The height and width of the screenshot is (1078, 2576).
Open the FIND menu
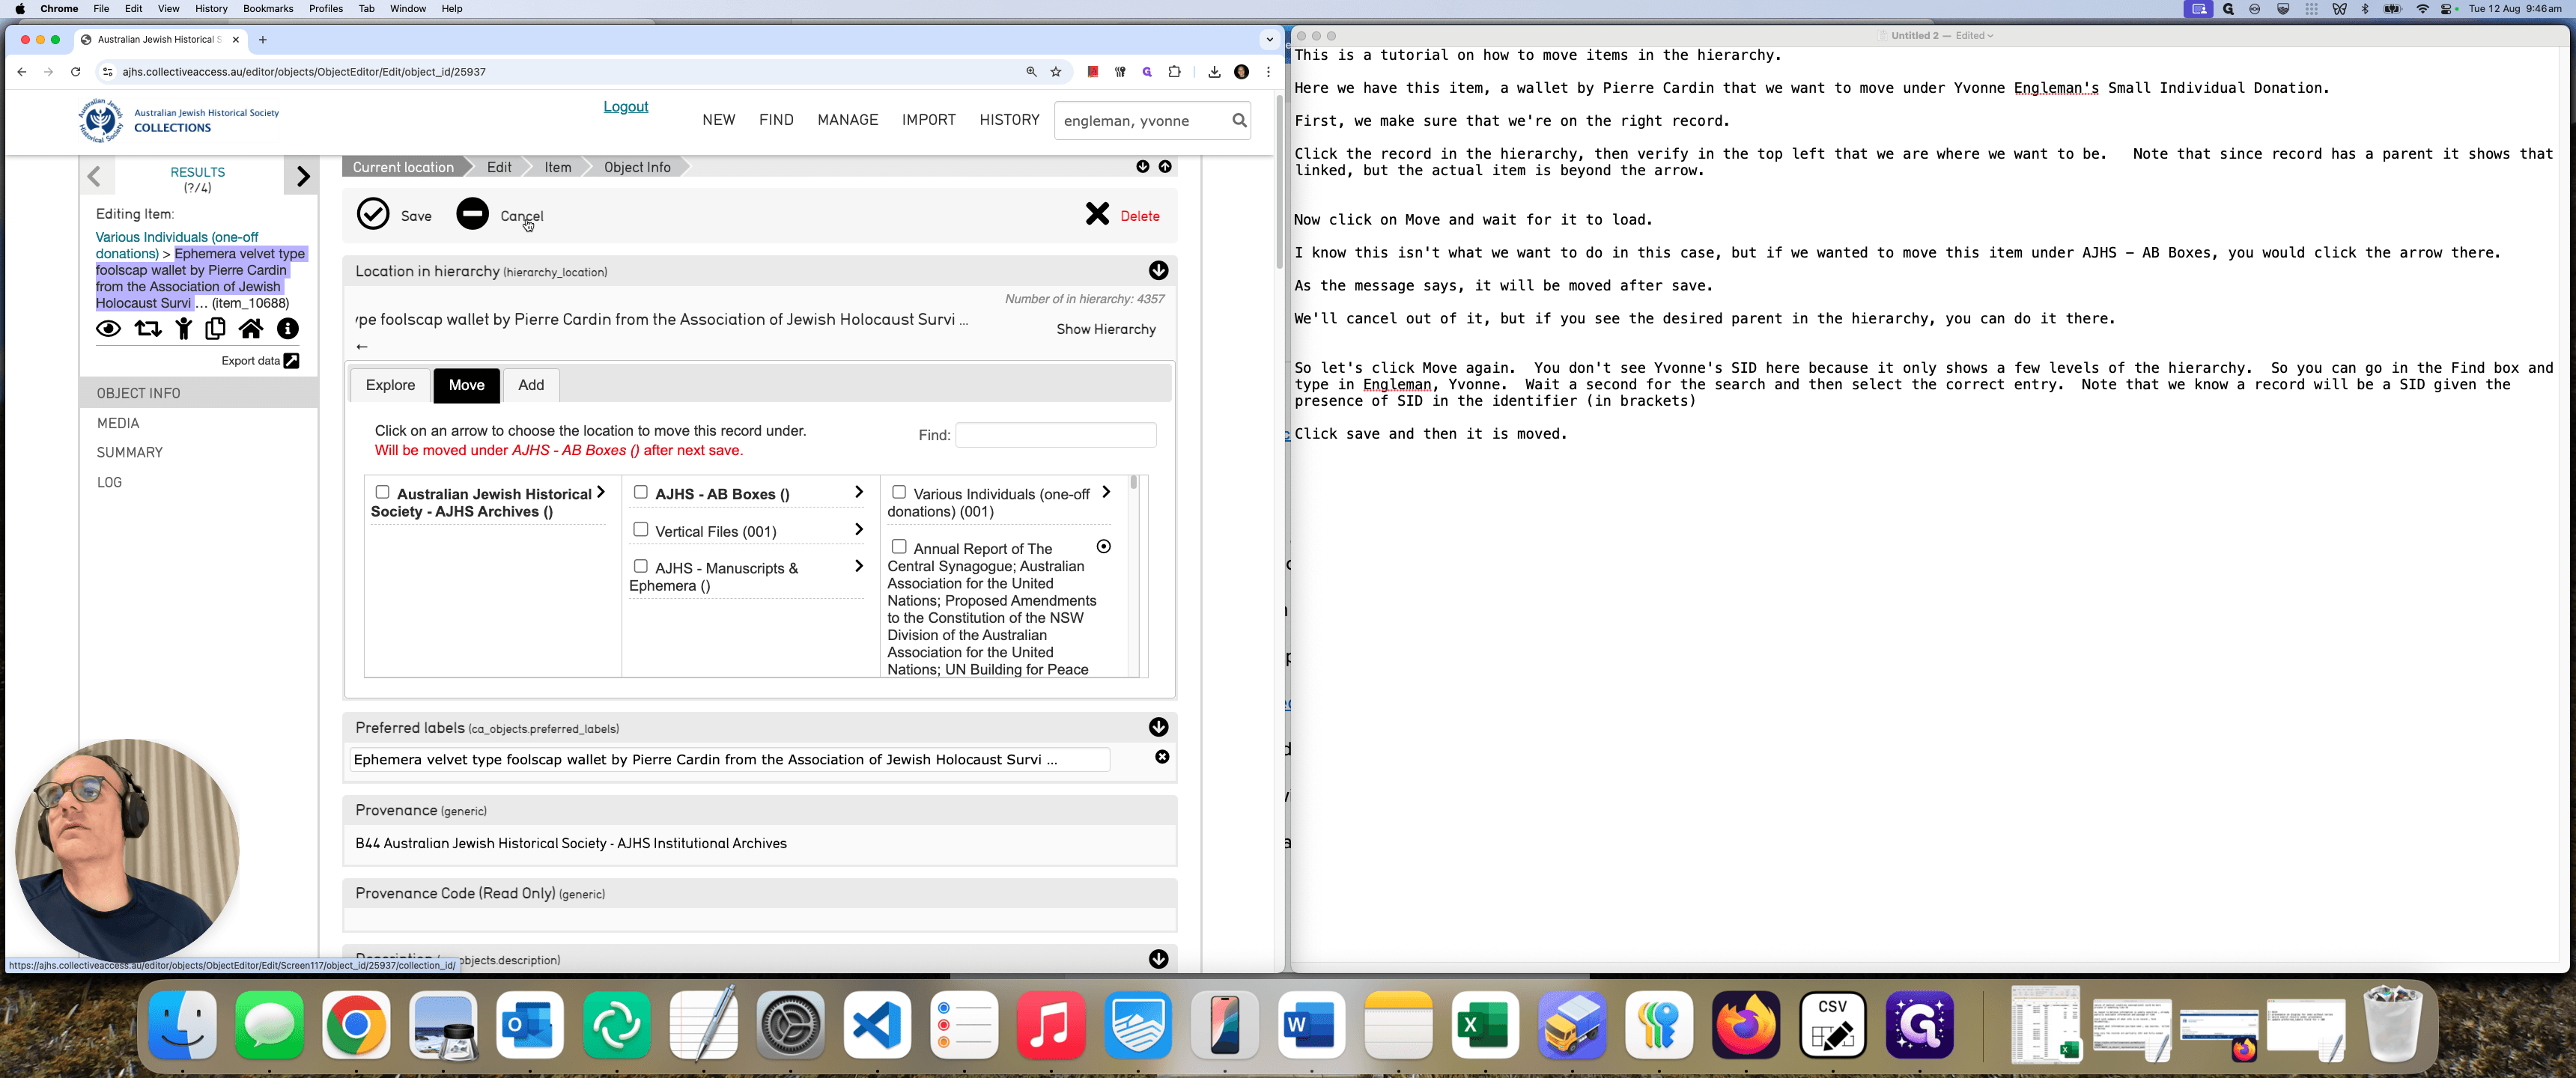pos(776,120)
